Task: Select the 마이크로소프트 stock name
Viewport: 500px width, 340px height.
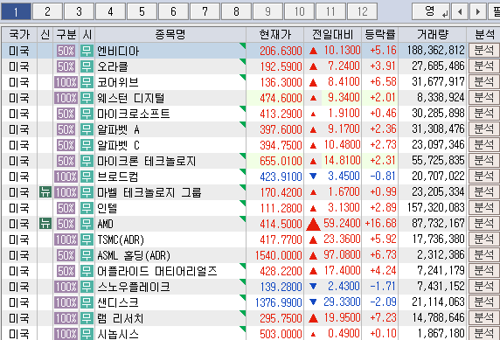Action: pos(134,114)
